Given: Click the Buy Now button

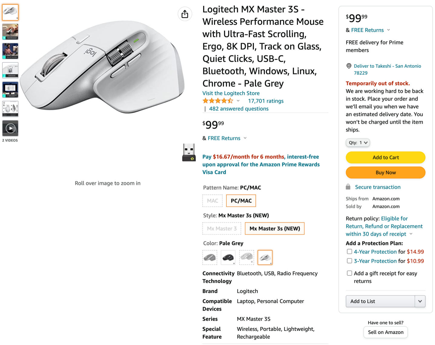Looking at the screenshot, I should point(385,172).
